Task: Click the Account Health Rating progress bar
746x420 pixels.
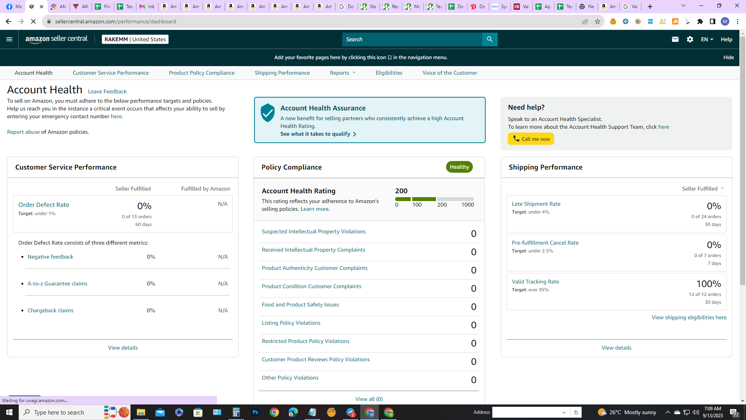Action: (434, 199)
